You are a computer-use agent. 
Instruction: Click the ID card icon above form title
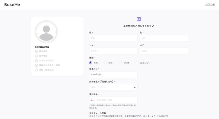point(139,19)
